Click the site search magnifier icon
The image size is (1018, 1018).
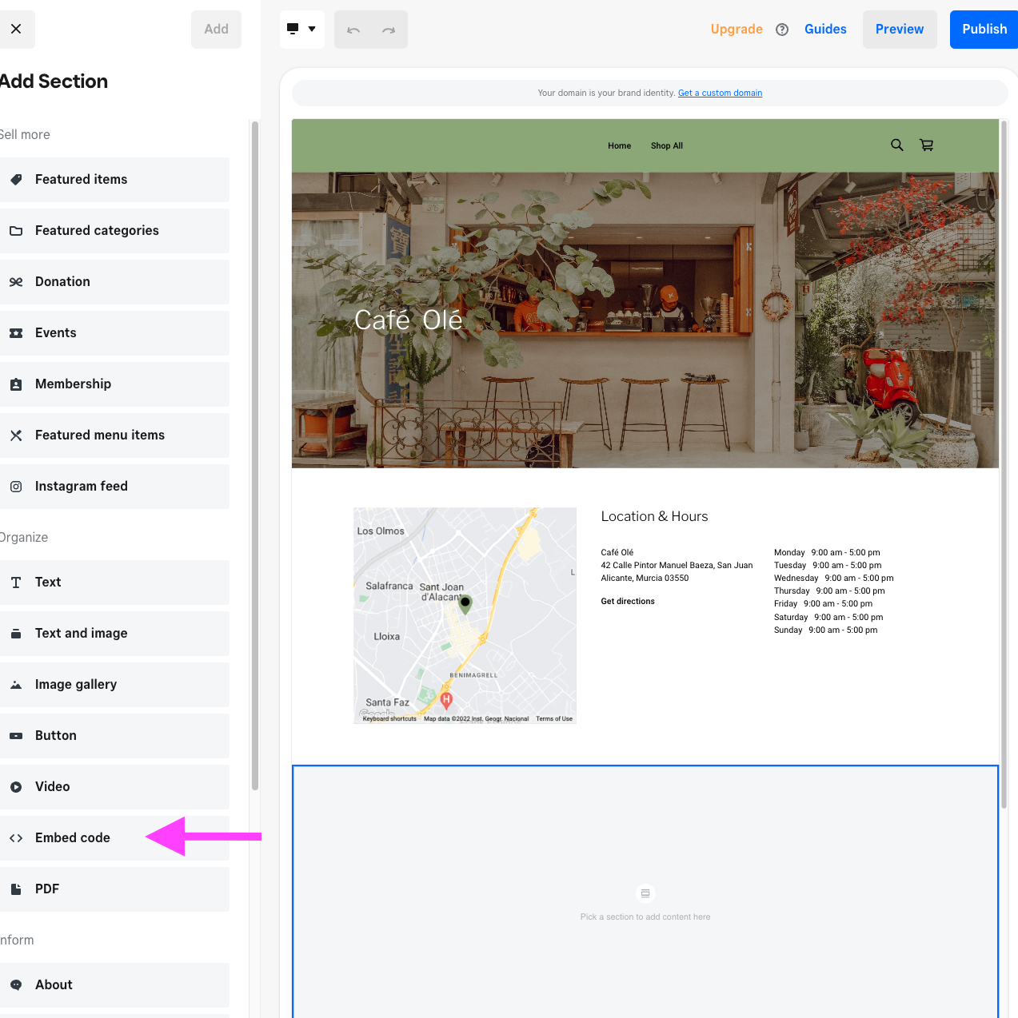pos(897,145)
